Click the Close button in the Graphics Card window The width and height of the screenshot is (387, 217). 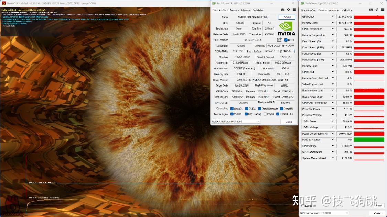coord(289,122)
